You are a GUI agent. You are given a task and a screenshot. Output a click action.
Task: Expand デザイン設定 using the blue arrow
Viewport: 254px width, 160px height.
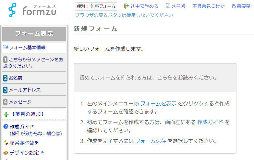point(42,153)
